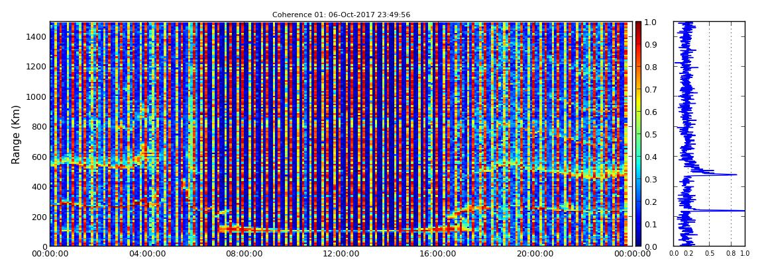The image size is (762, 269).
Task: Click the 800 range tick label
Action: tap(39, 127)
